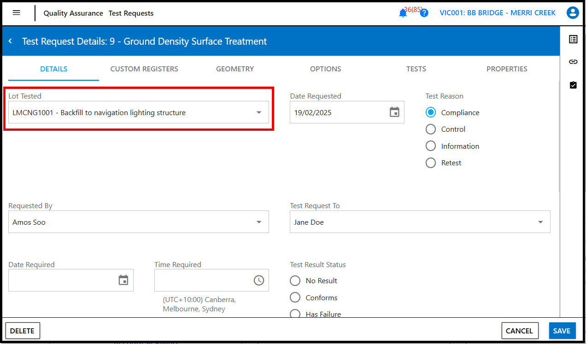The height and width of the screenshot is (344, 586).
Task: Click the Date Required input field
Action: tap(62, 280)
